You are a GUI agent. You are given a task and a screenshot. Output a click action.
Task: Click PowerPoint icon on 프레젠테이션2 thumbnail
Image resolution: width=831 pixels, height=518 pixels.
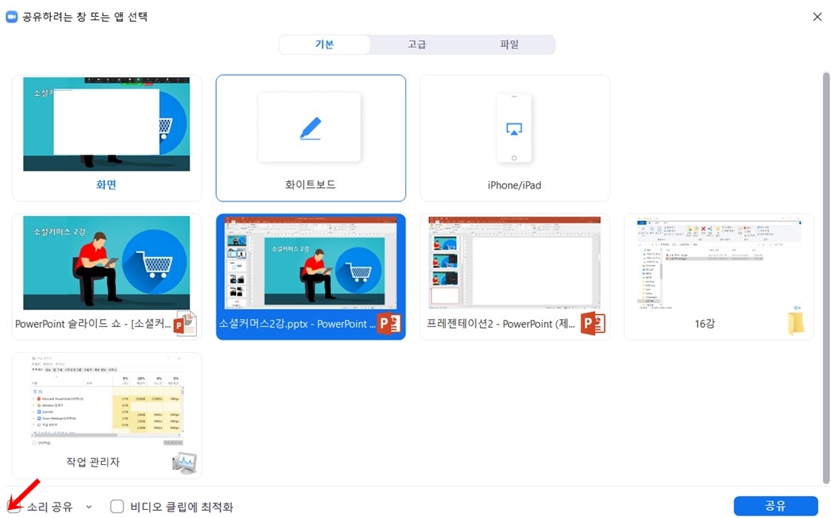[x=594, y=321]
